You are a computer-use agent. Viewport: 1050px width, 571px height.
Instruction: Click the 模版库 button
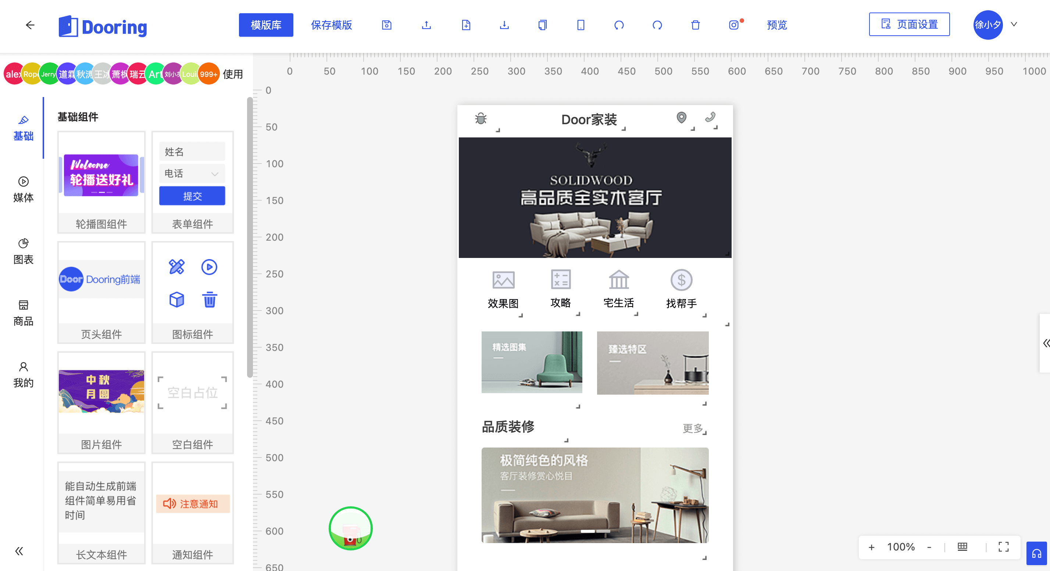click(266, 25)
